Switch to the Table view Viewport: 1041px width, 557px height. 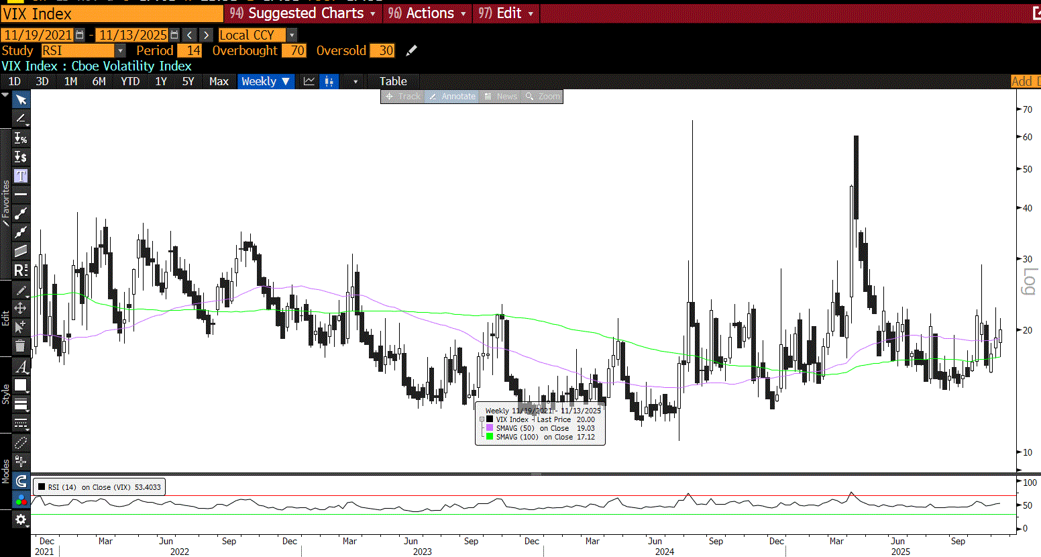[x=393, y=81]
